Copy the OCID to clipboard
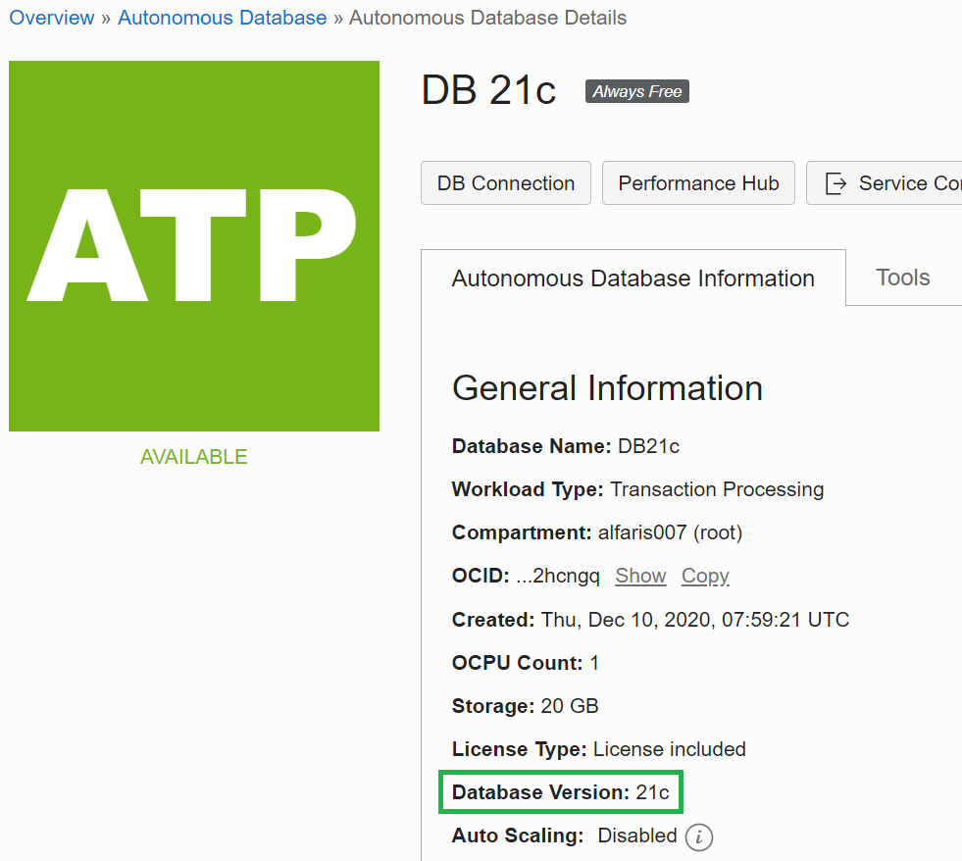The width and height of the screenshot is (962, 861). 705,576
